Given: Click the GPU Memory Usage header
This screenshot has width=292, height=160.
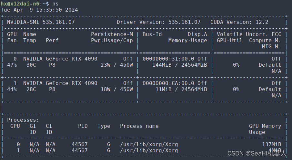Looking at the screenshot, I should coord(265,129).
